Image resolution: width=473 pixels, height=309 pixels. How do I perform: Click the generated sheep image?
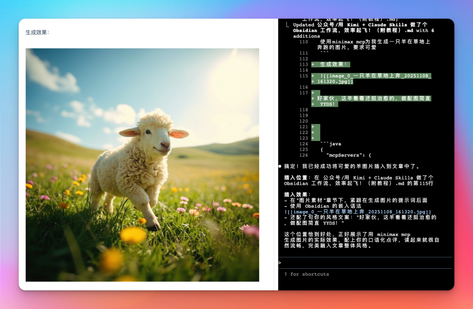click(142, 165)
